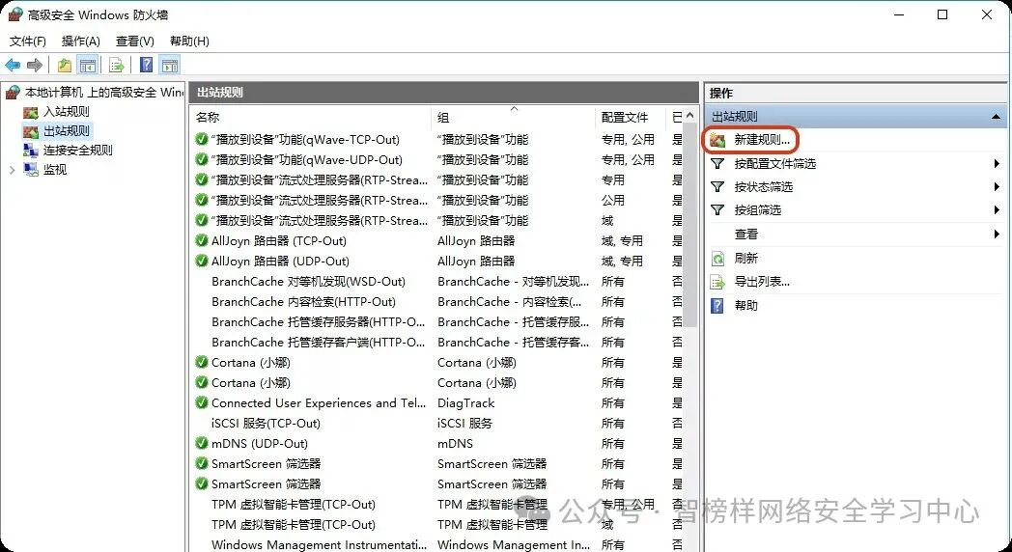Click green check icon of qWave-UDP-Out rule
This screenshot has height=552, width=1012.
[x=202, y=160]
